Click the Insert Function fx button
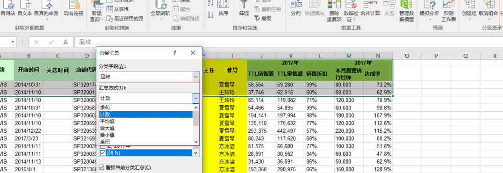This screenshot has width=503, height=173. pyautogui.click(x=65, y=42)
